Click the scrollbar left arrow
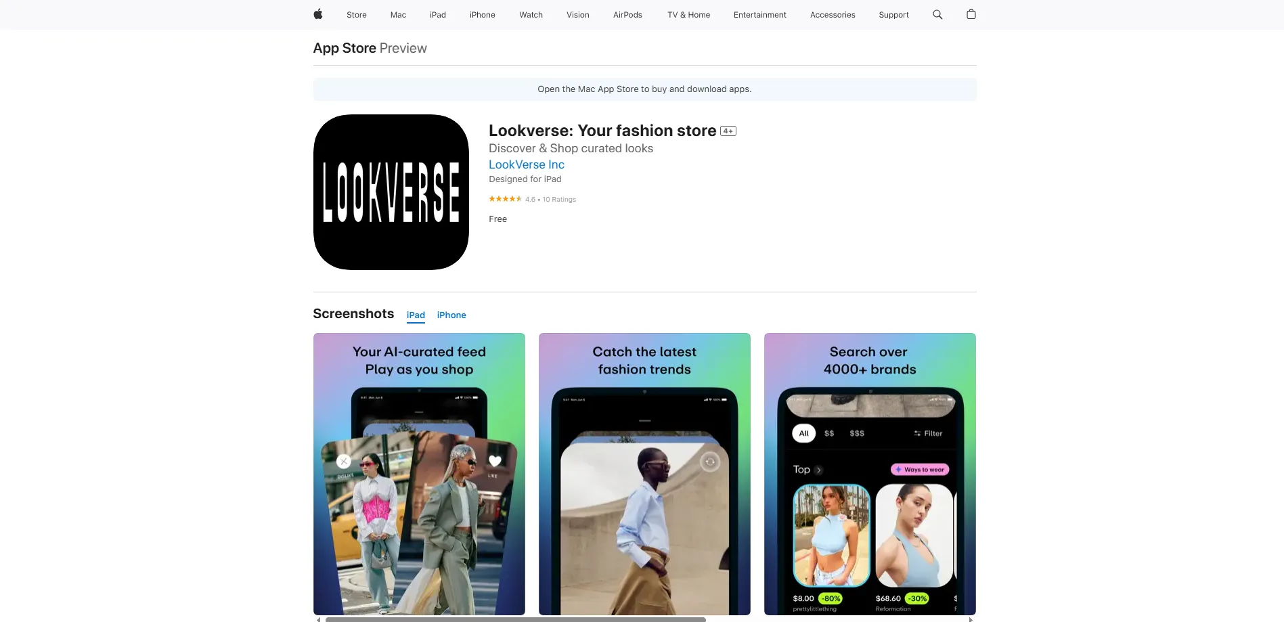 point(318,619)
